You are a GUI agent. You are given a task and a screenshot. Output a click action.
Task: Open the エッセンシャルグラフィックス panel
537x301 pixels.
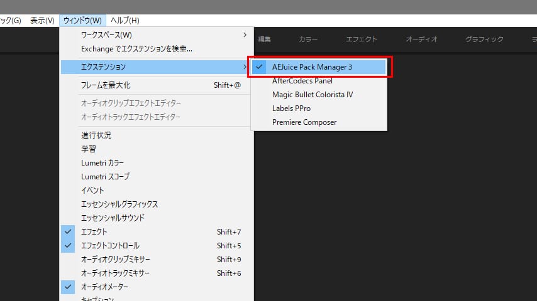[156, 204]
